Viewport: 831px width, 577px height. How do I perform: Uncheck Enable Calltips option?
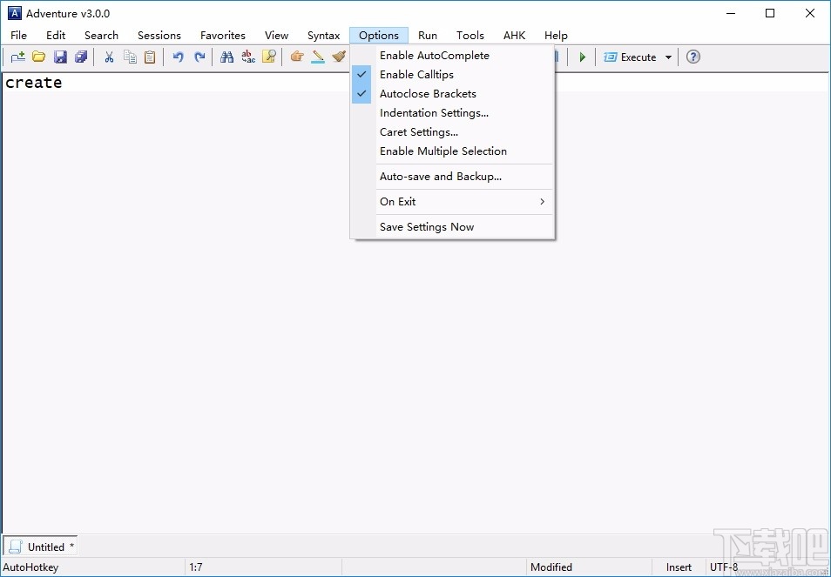click(453, 75)
